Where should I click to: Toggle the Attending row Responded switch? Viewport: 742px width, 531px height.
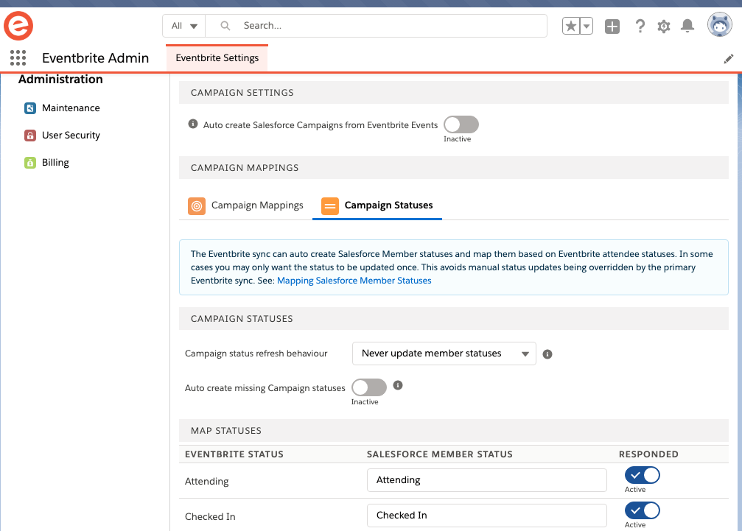point(642,475)
